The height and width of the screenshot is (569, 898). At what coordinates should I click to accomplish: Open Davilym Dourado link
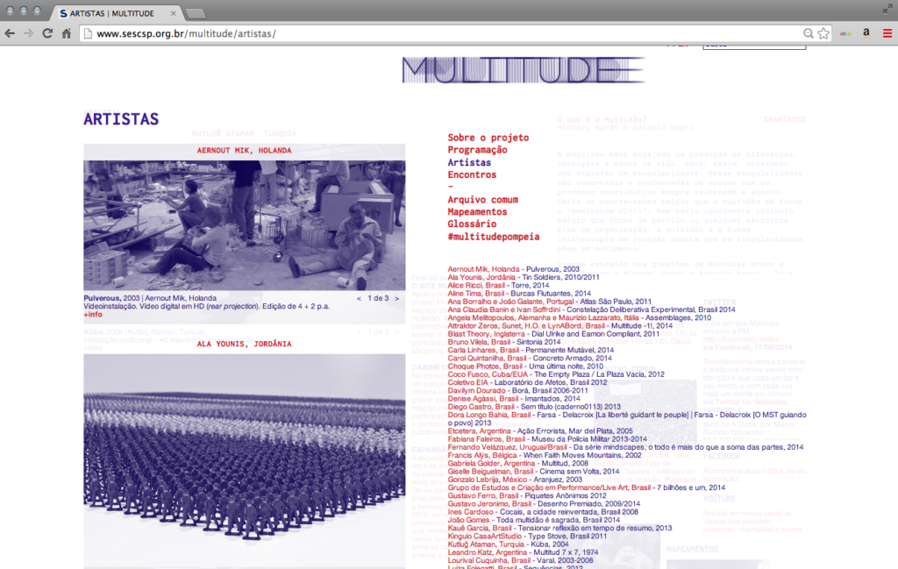tap(476, 390)
